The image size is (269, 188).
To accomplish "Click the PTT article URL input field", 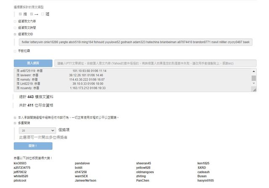I will [x=155, y=63].
